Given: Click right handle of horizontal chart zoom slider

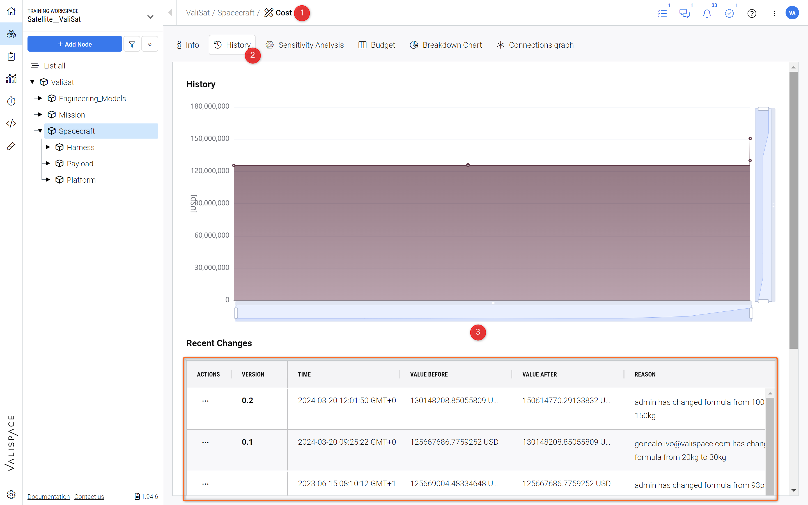Looking at the screenshot, I should (x=751, y=313).
